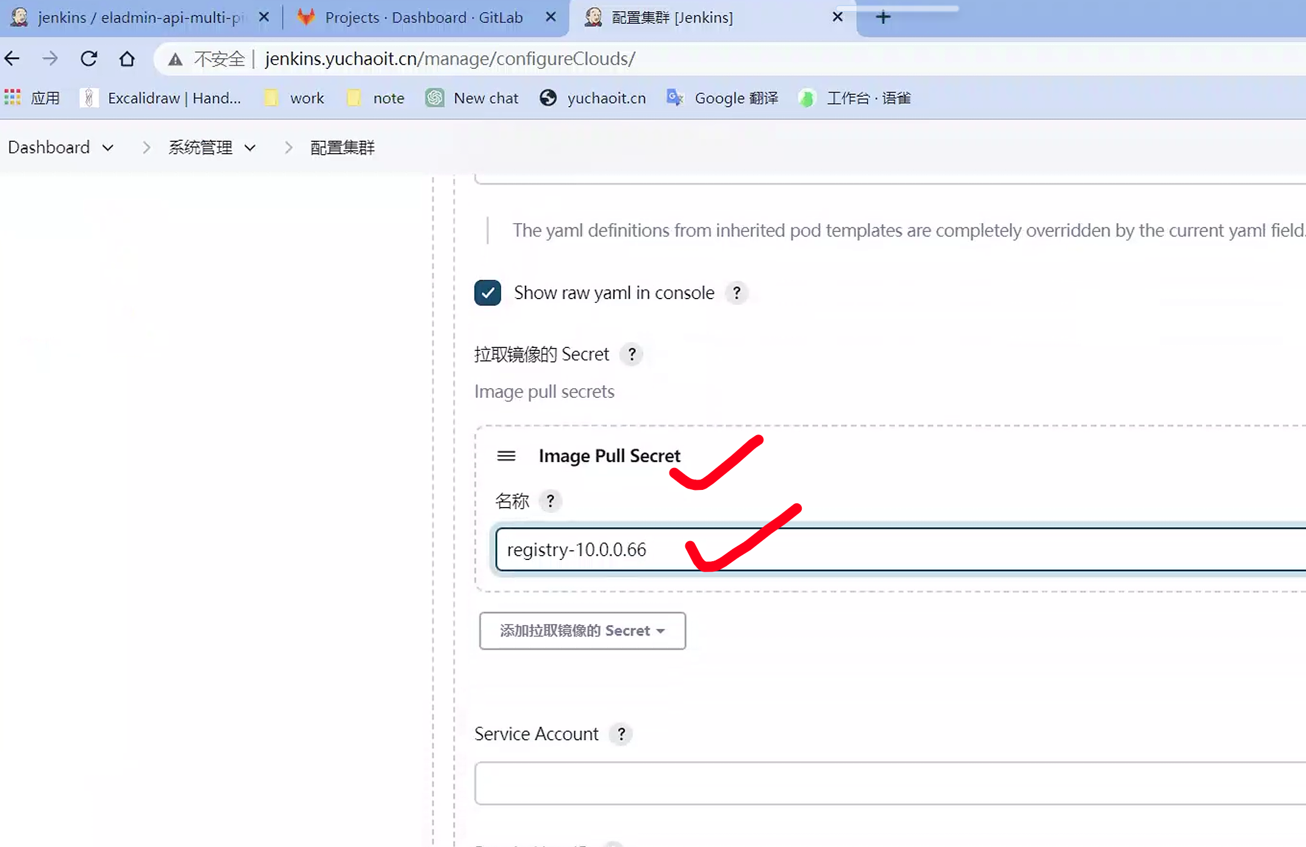This screenshot has width=1306, height=847.
Task: Click the help icon beside 名称
Action: point(550,501)
